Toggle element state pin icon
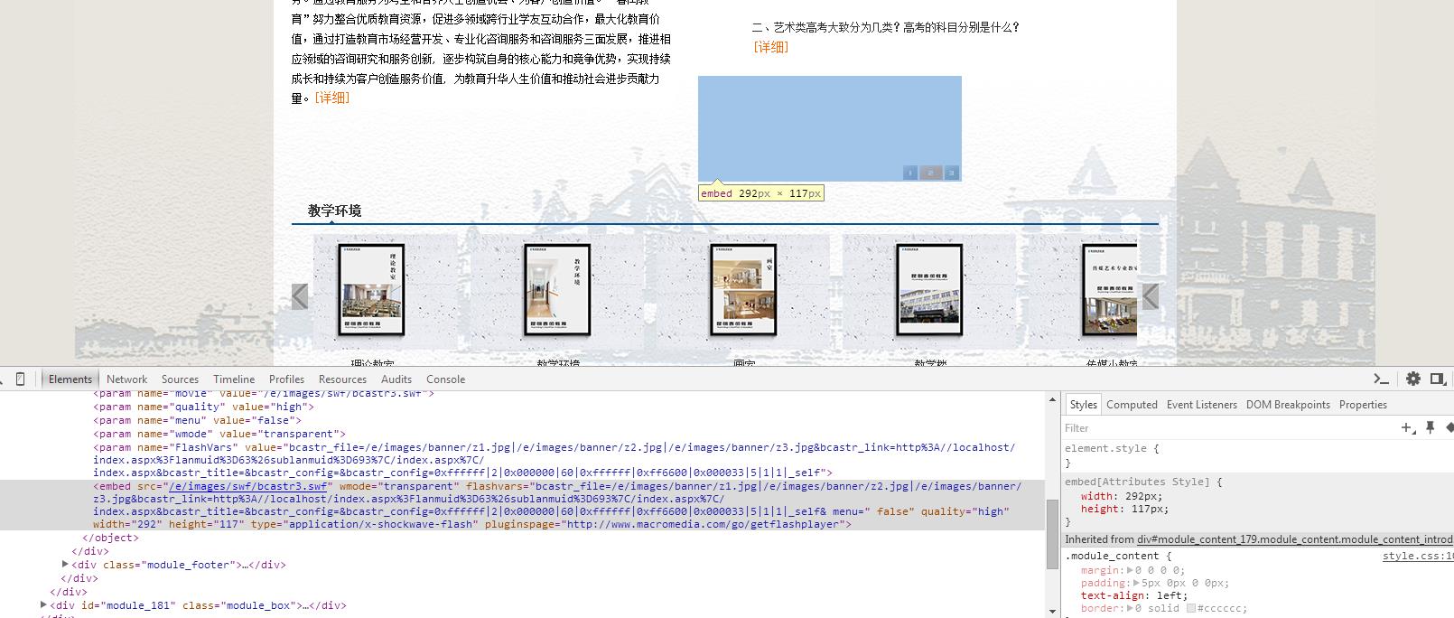The height and width of the screenshot is (618, 1454). click(x=1430, y=427)
